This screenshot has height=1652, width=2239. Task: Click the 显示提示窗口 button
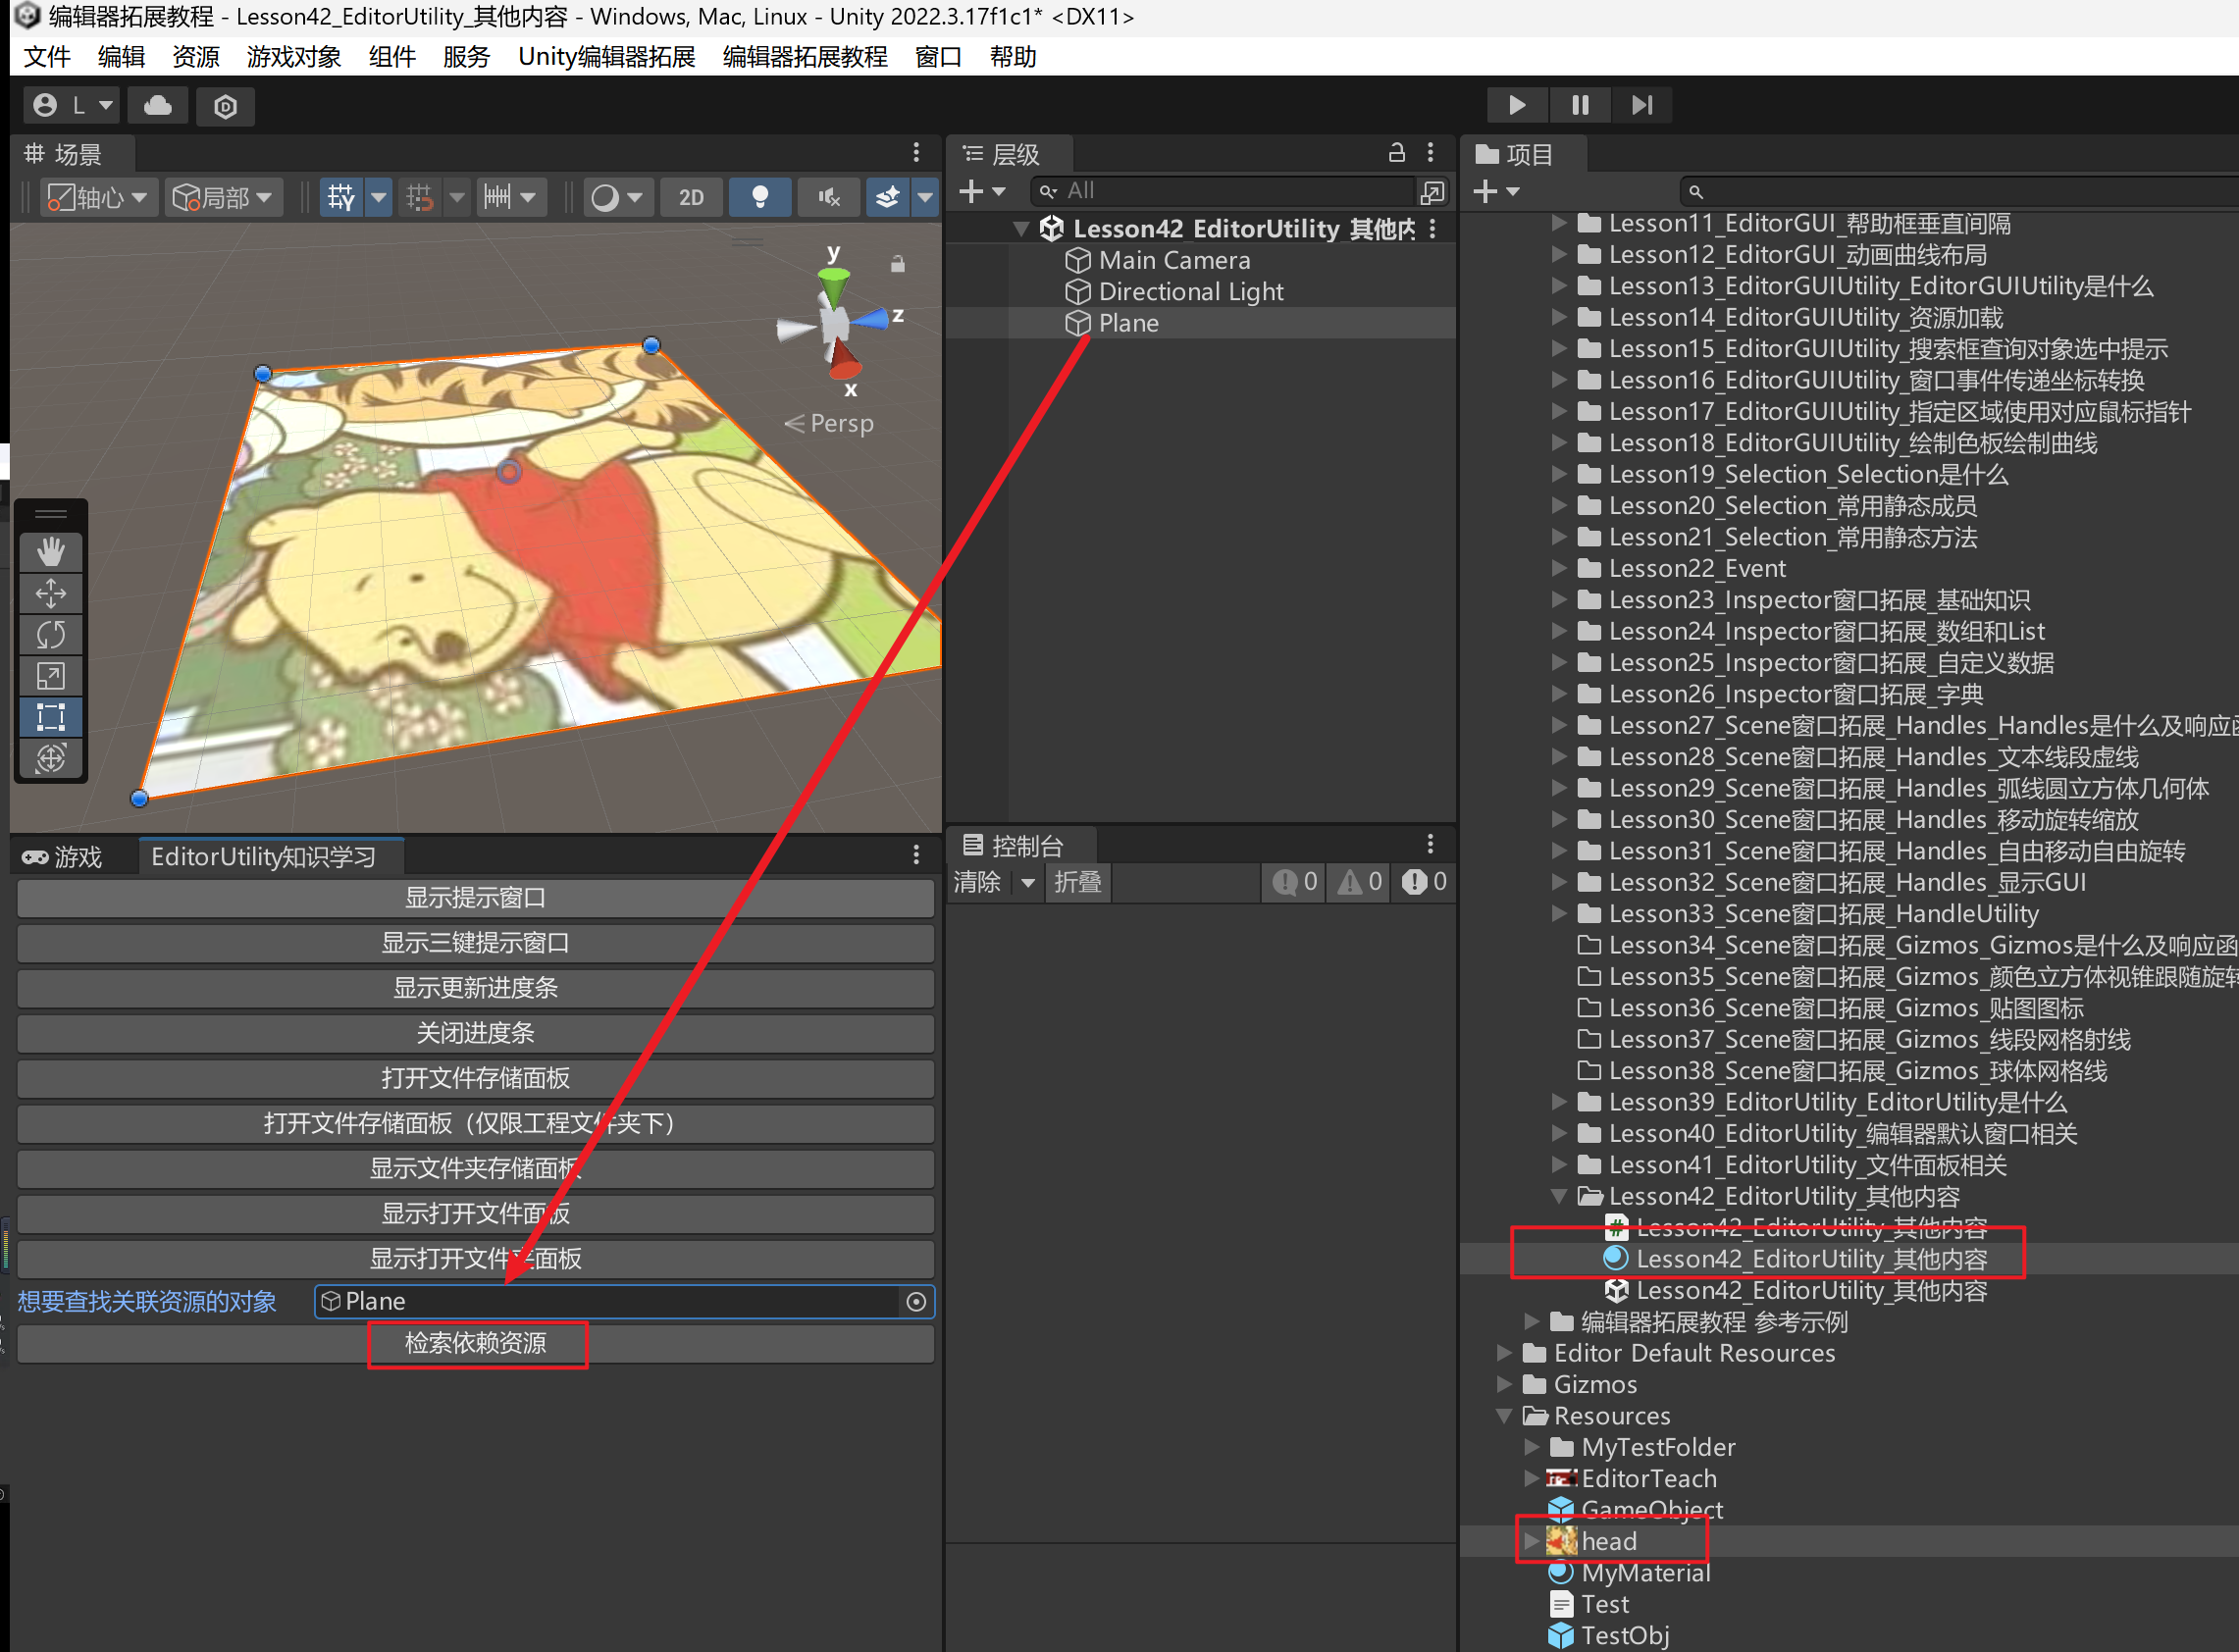pos(476,898)
